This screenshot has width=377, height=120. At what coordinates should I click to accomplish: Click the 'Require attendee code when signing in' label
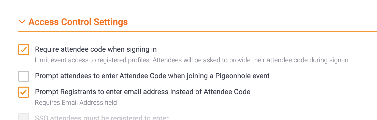(x=96, y=49)
